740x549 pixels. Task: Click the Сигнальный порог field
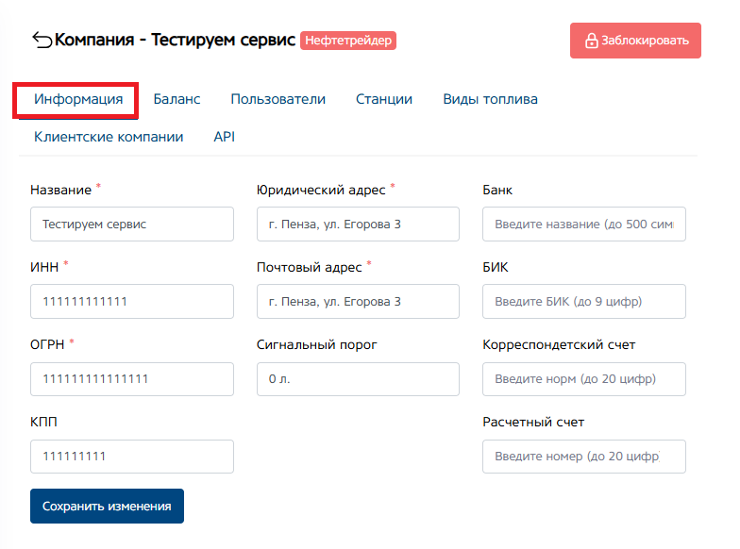click(358, 379)
